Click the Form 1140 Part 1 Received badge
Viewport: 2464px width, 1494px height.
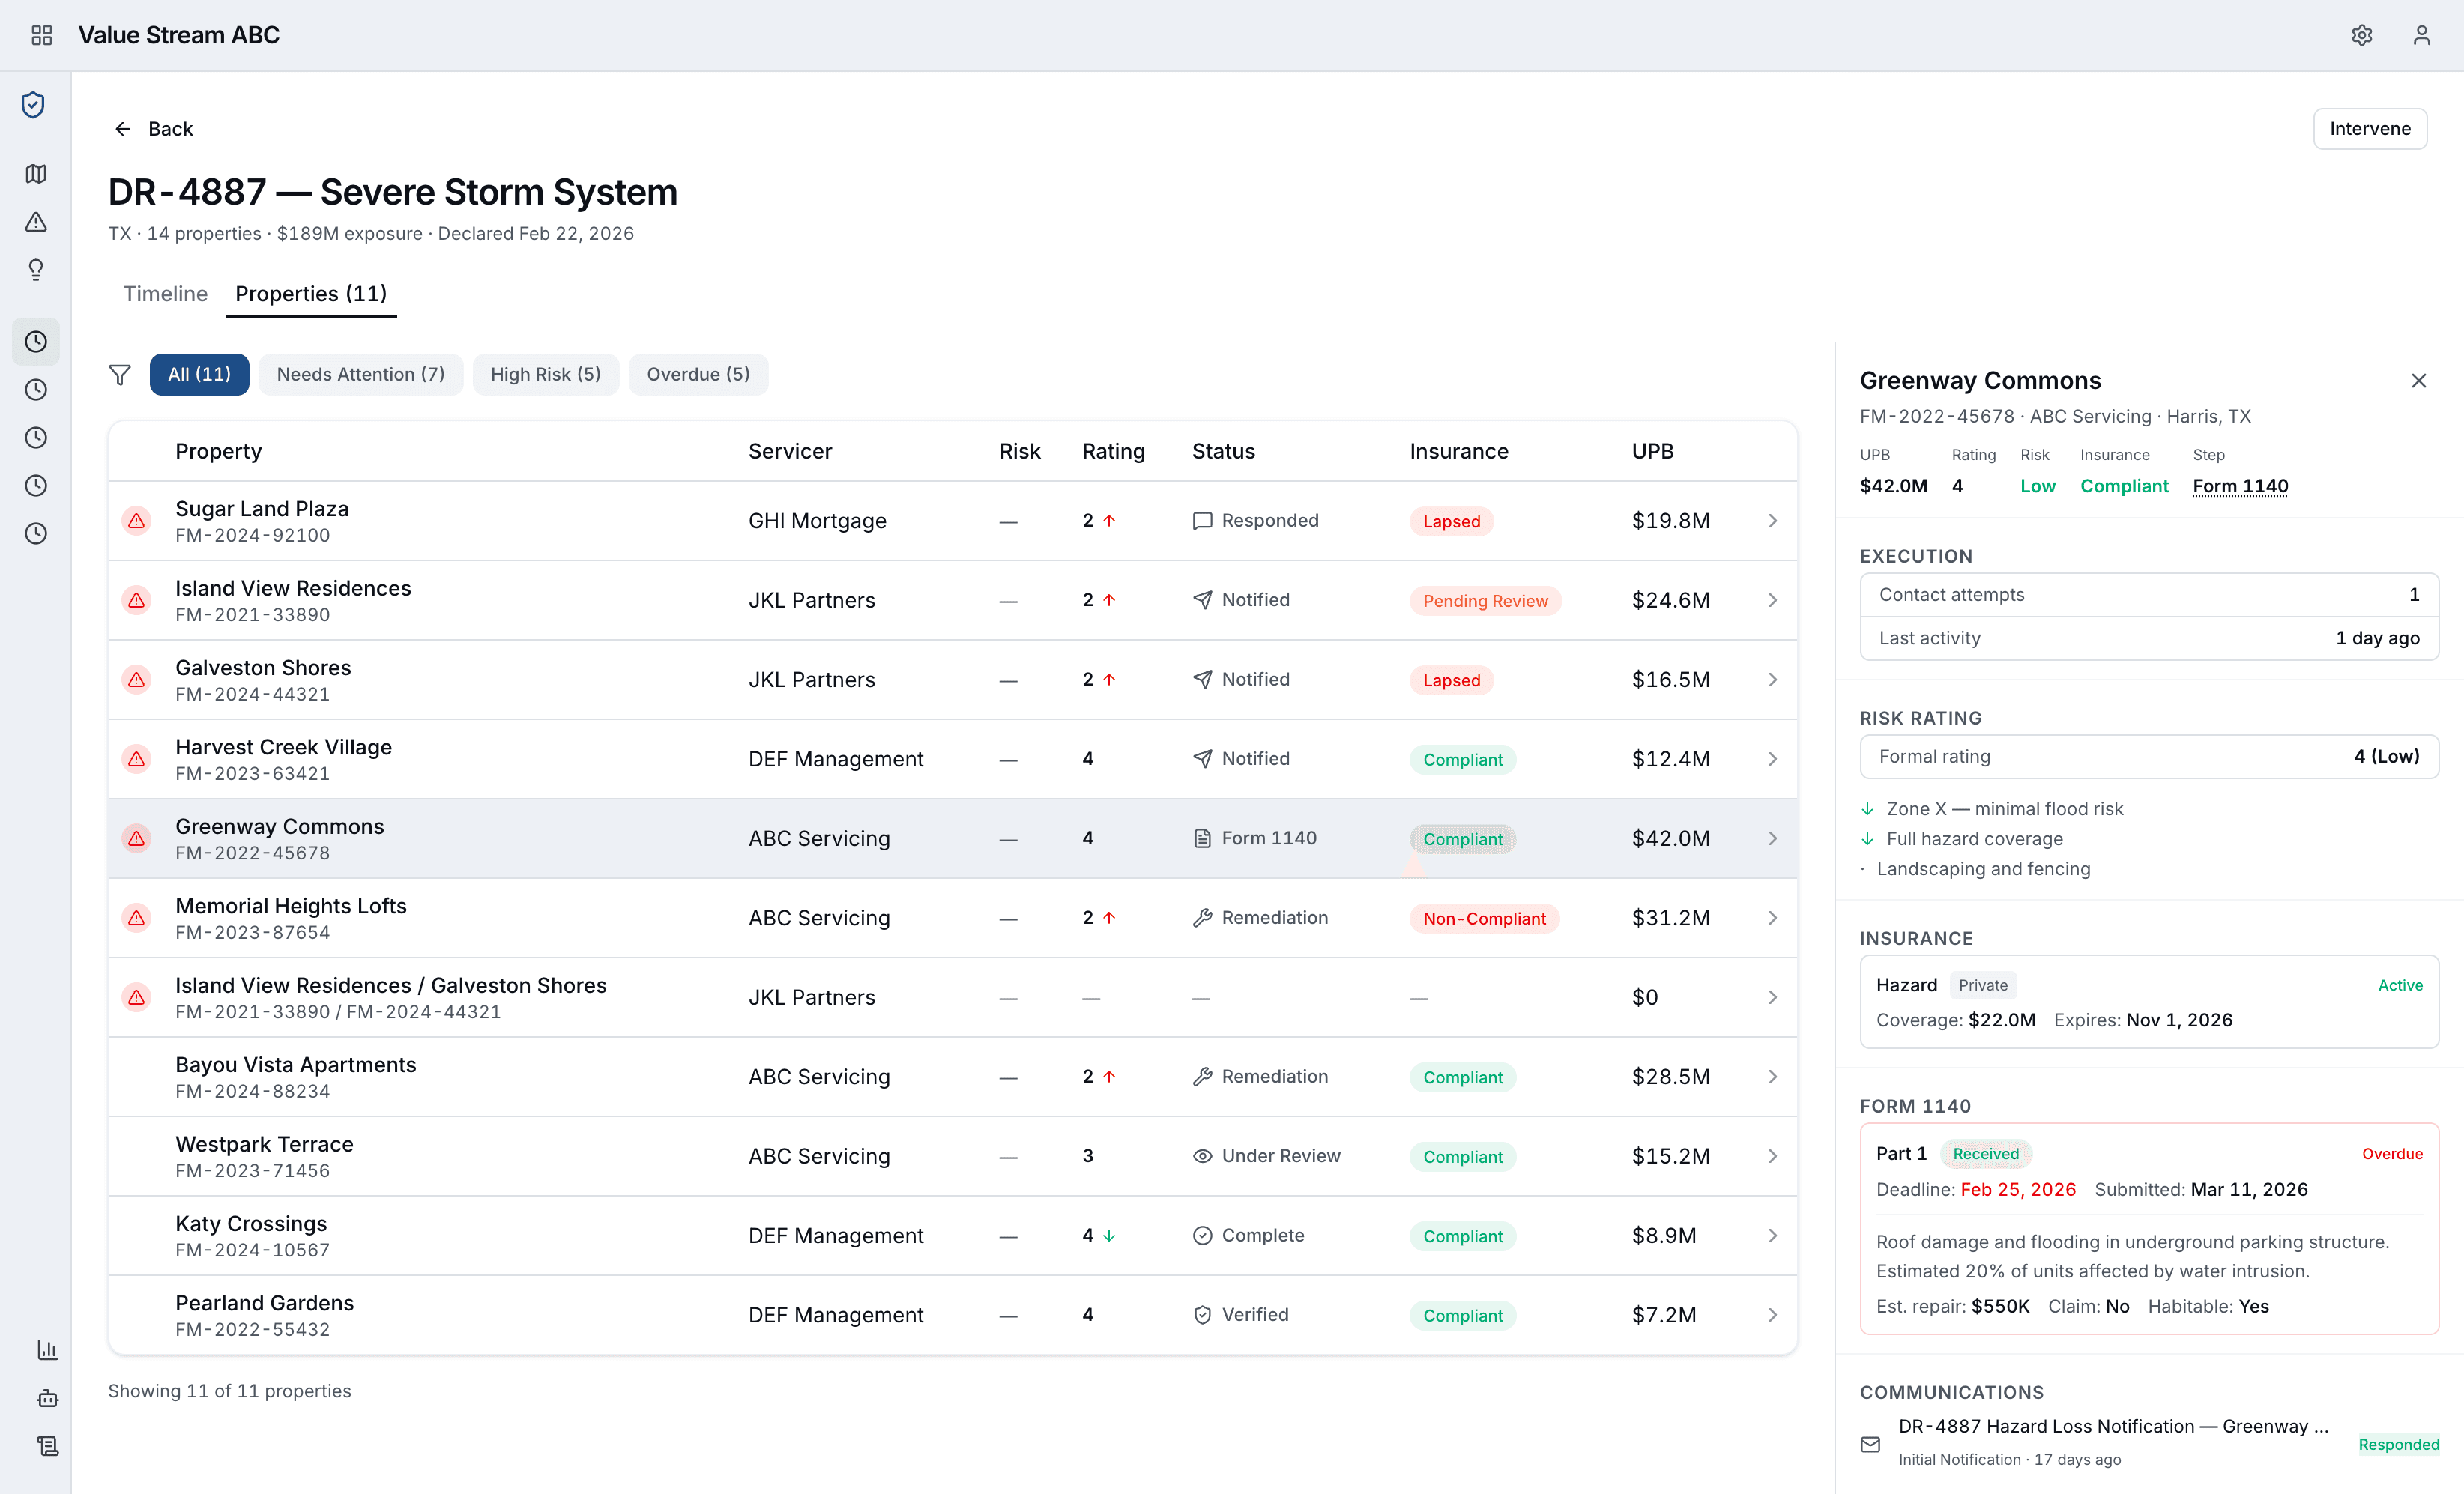tap(1985, 1154)
